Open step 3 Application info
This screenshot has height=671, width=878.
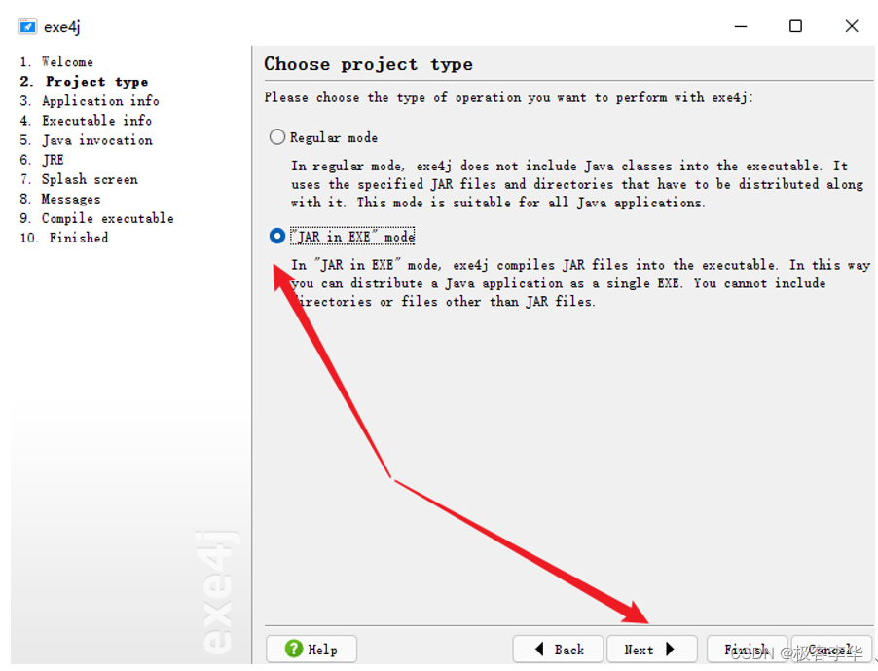99,100
